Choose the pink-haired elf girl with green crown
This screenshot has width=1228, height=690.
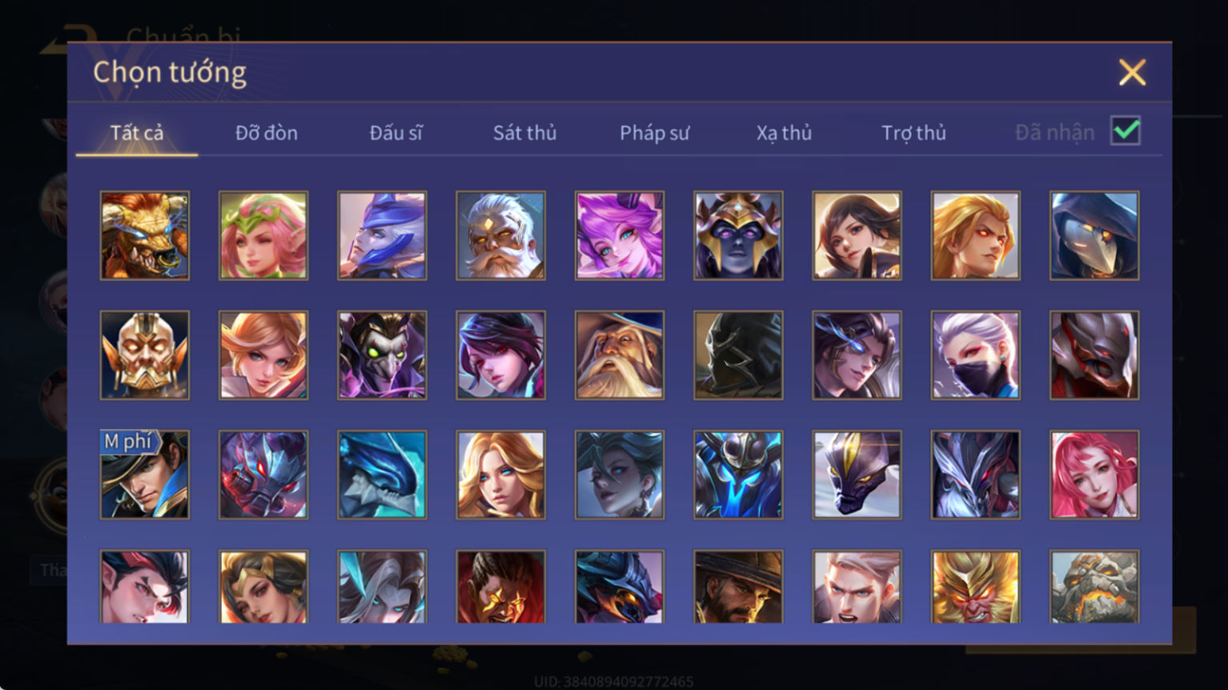pos(263,235)
